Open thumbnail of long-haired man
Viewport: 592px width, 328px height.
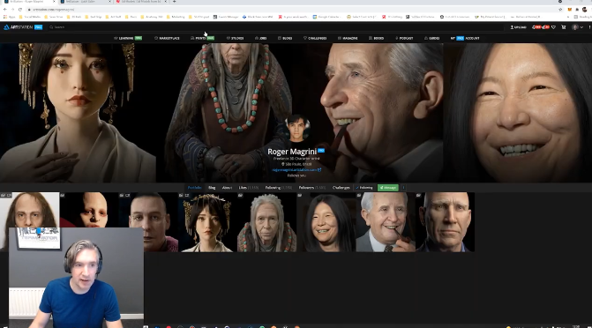tap(30, 210)
